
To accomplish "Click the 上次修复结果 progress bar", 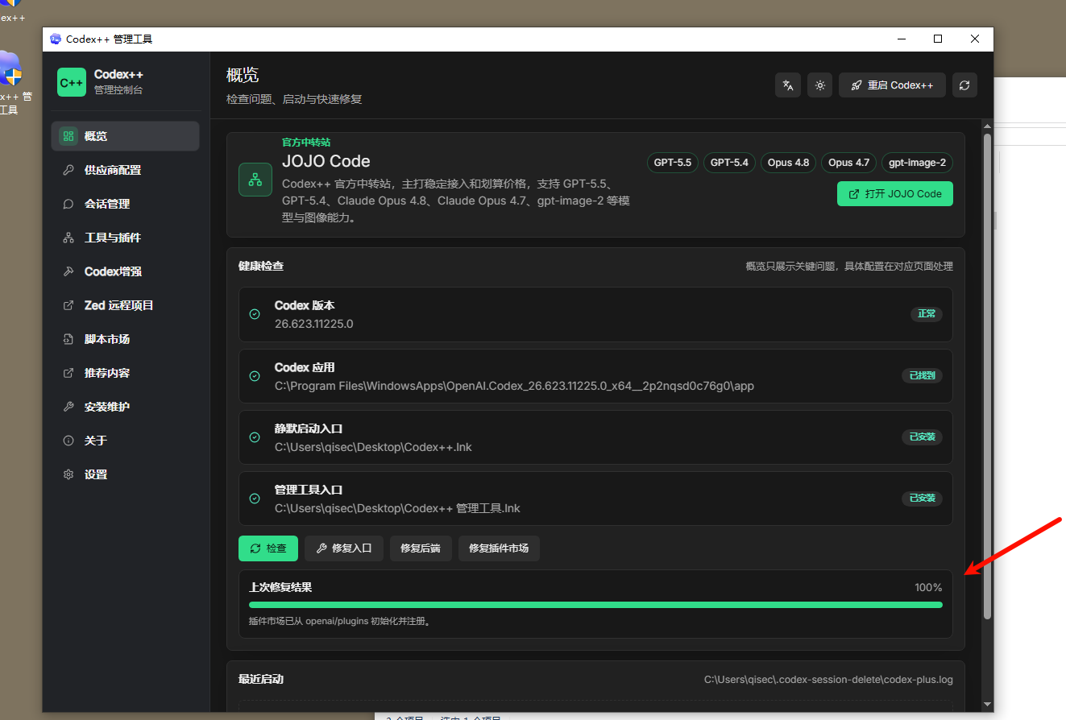I will [x=595, y=605].
